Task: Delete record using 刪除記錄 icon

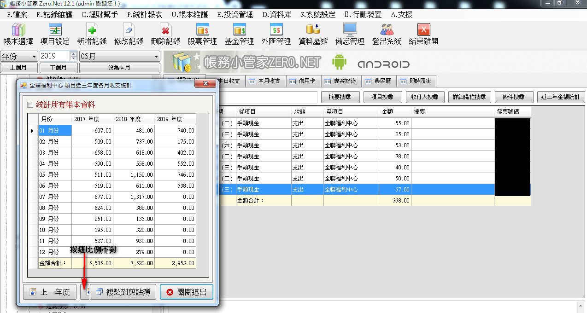Action: tap(165, 30)
